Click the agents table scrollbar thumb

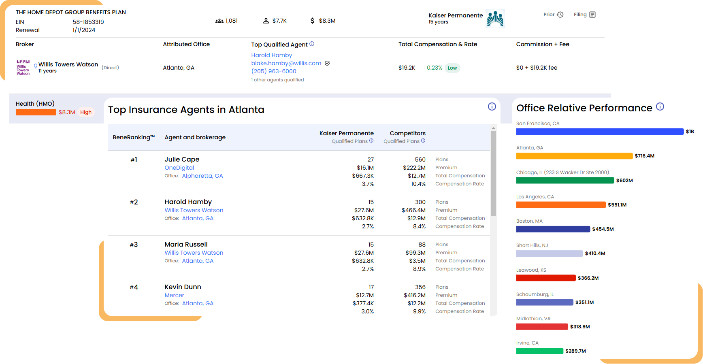click(493, 173)
